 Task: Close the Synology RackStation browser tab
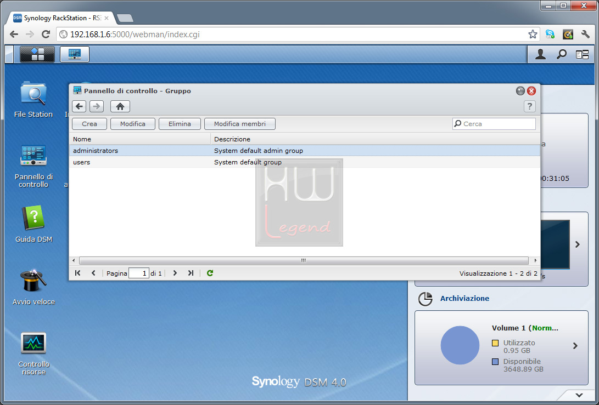[x=107, y=18]
